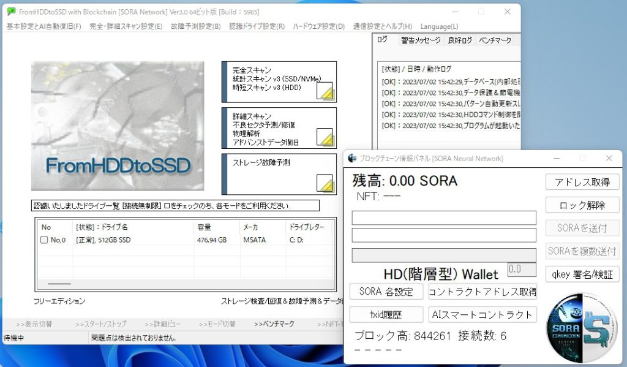This screenshot has height=367, width=627.
Task: Click ロック解除 button
Action: click(x=582, y=205)
